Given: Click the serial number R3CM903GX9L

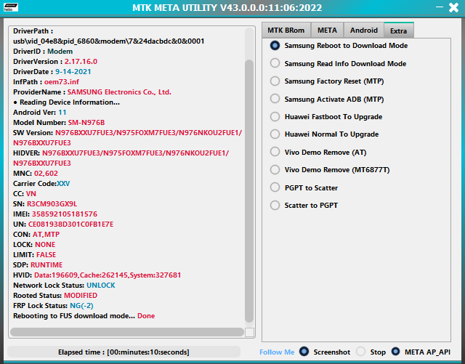Looking at the screenshot, I should (52, 204).
